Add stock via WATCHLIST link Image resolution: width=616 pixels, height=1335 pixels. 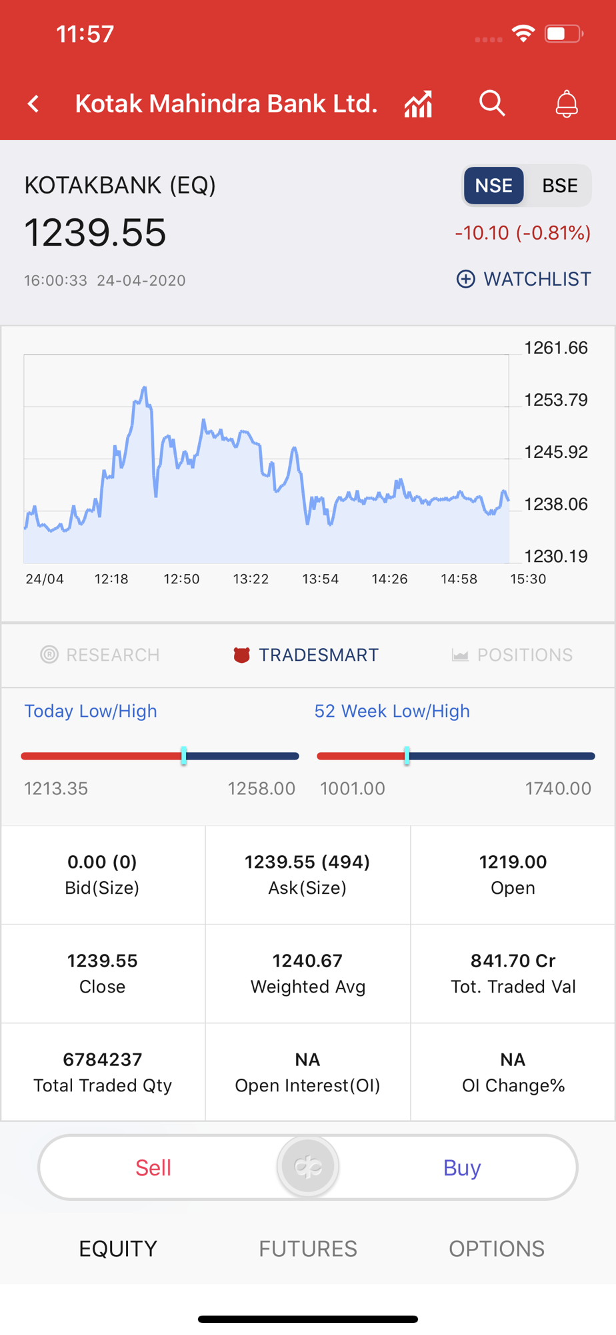[524, 279]
